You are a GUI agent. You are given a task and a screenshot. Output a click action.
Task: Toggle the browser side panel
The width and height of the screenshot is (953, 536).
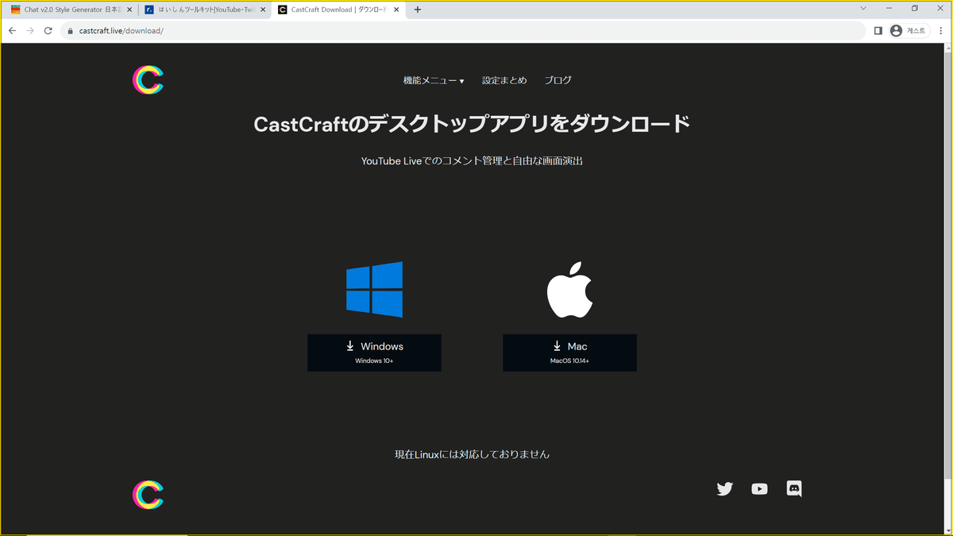pyautogui.click(x=878, y=31)
